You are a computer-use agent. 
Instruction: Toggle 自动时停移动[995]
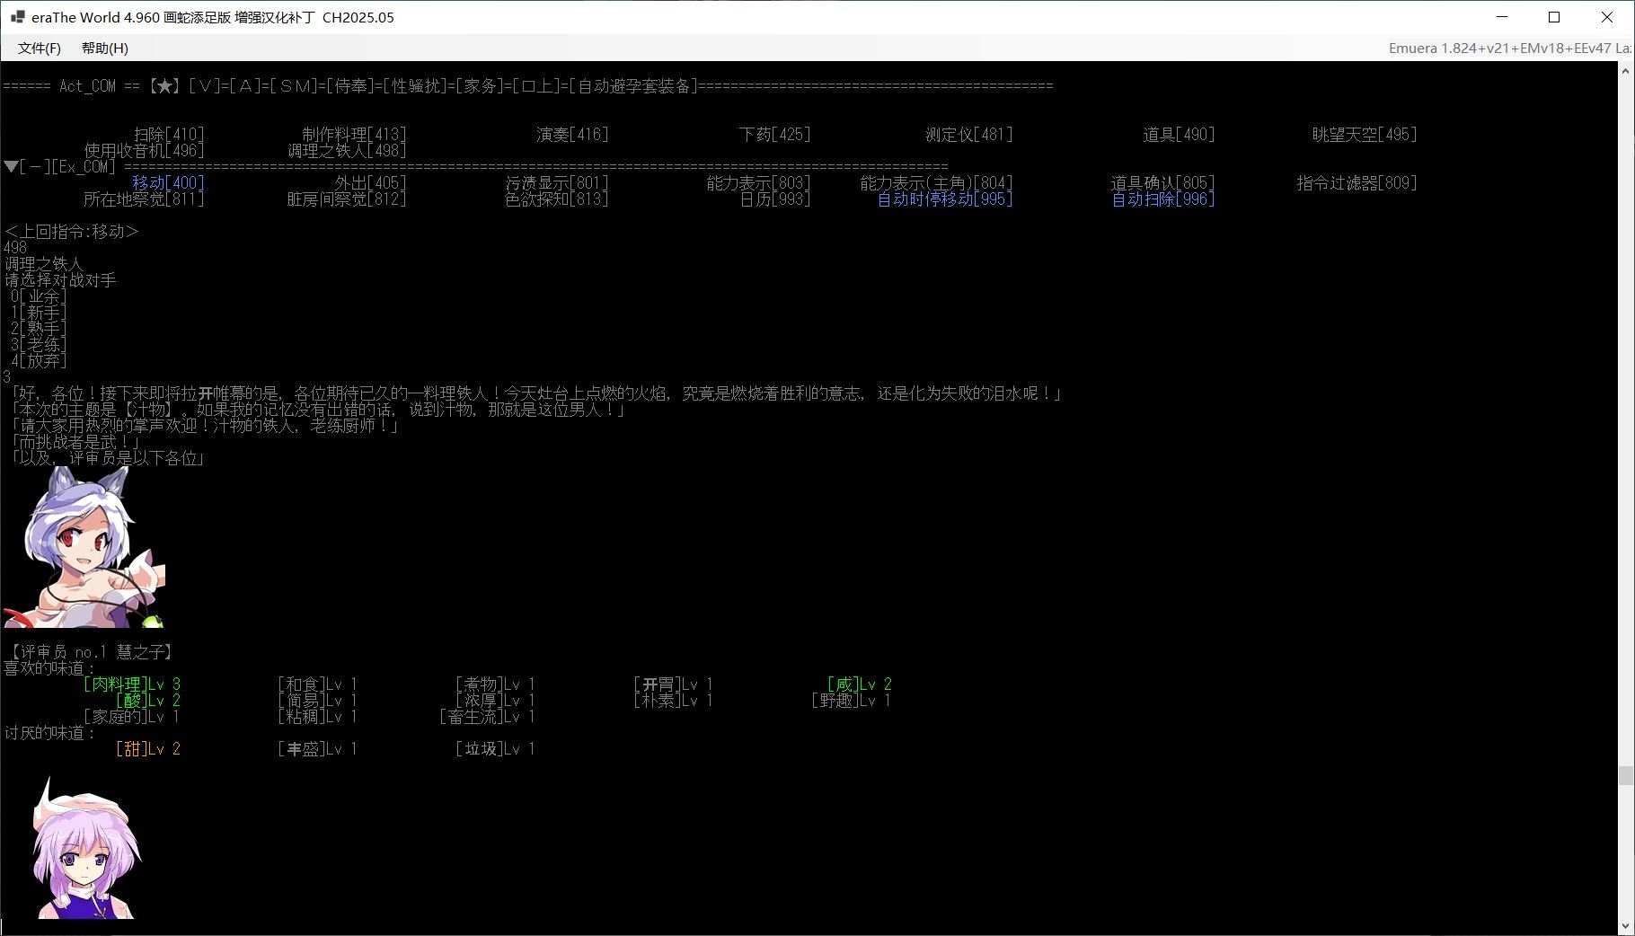[x=945, y=199]
